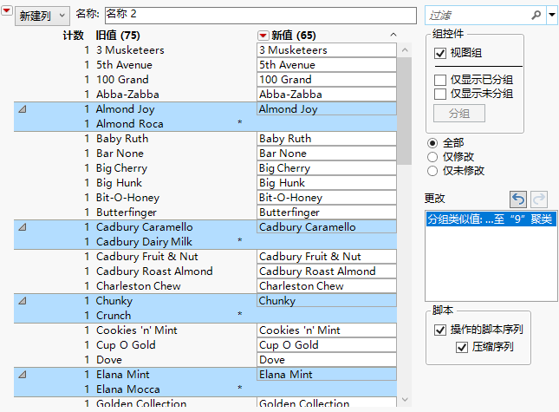
Task: Collapse the Chunky group triangle
Action: 23,301
